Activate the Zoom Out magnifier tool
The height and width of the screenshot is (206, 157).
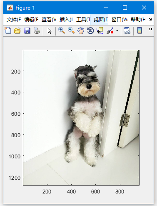click(x=71, y=31)
